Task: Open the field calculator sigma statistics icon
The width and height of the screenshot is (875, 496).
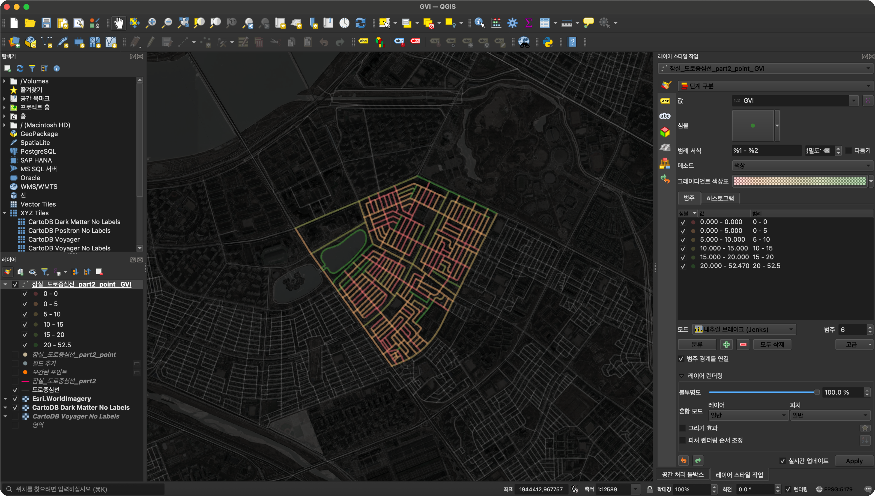Action: click(528, 23)
